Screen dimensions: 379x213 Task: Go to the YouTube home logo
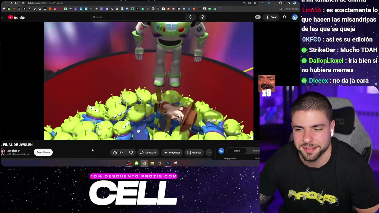point(16,17)
